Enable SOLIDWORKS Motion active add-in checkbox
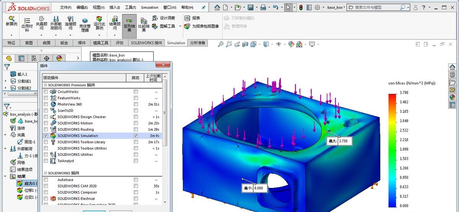This screenshot has width=459, height=212. coord(46,123)
